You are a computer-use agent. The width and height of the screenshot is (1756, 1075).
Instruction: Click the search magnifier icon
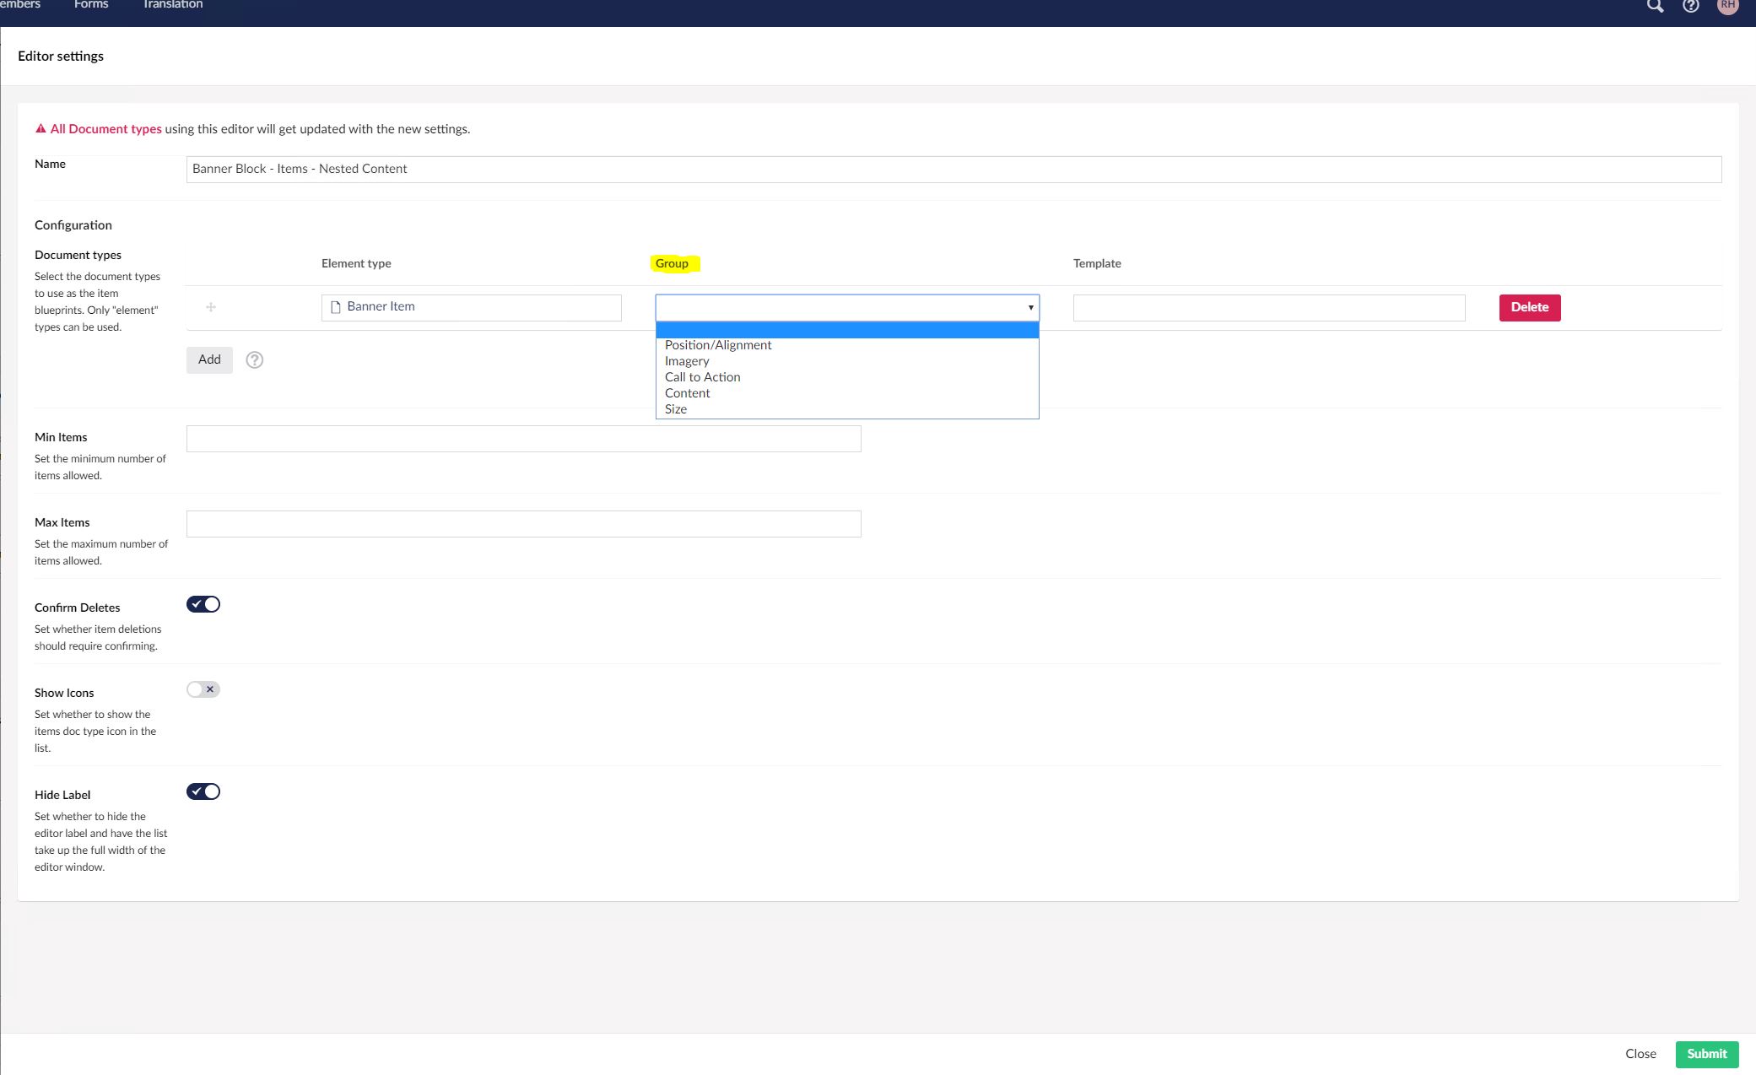coord(1655,6)
